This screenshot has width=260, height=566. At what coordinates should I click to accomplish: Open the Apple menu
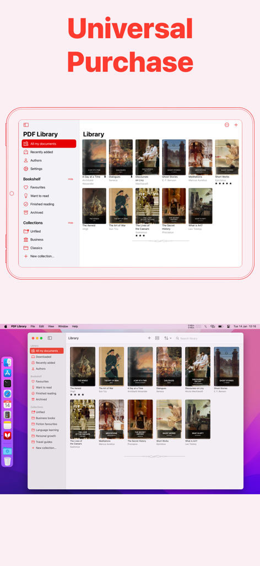tap(6, 326)
